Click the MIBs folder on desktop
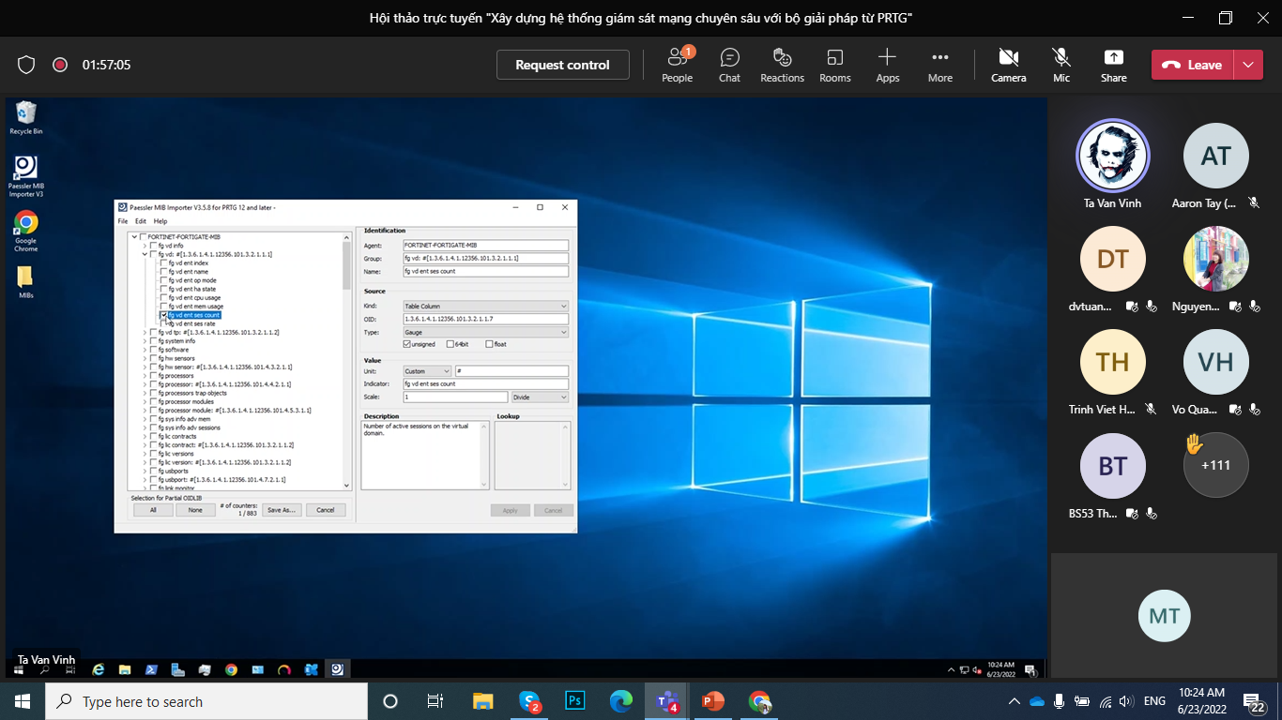This screenshot has height=720, width=1282. pyautogui.click(x=26, y=281)
